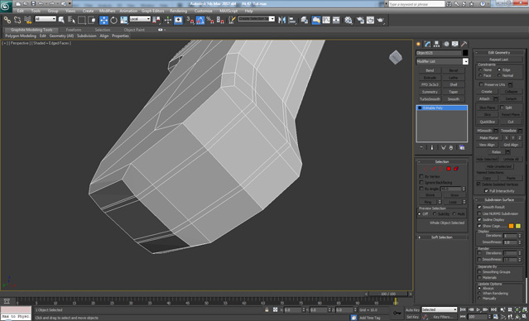
Task: Toggle Smooth Result checkbox
Action: coord(479,207)
